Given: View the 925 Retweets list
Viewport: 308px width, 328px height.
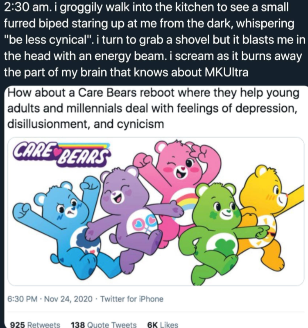Looking at the screenshot, I should click(x=35, y=324).
